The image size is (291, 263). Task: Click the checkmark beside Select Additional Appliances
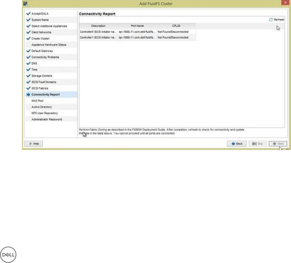point(28,26)
